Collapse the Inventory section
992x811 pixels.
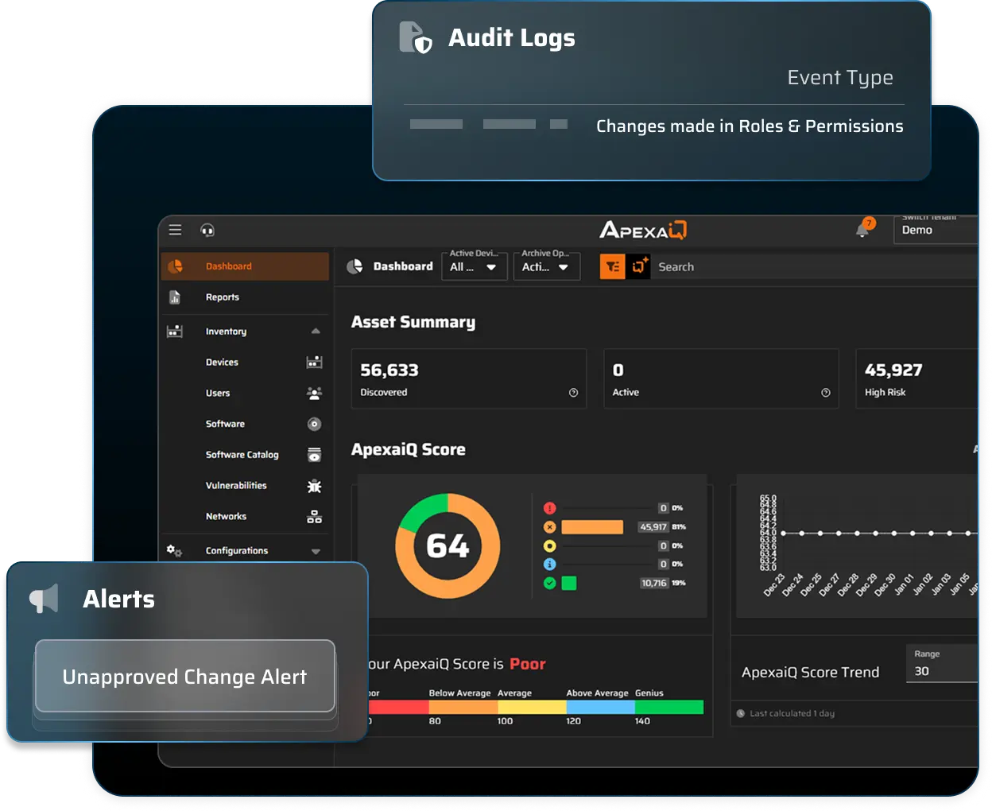tap(316, 332)
